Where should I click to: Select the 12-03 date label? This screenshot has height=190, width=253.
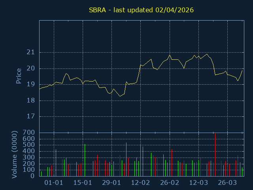198,183
